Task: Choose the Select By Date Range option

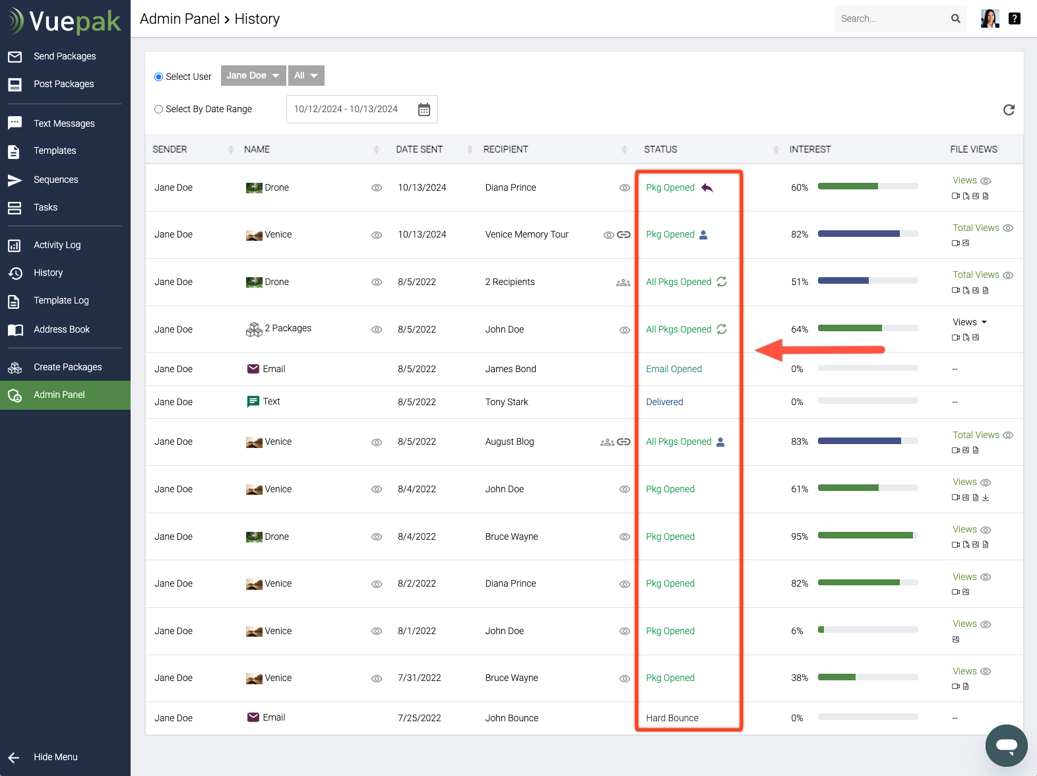Action: [159, 110]
